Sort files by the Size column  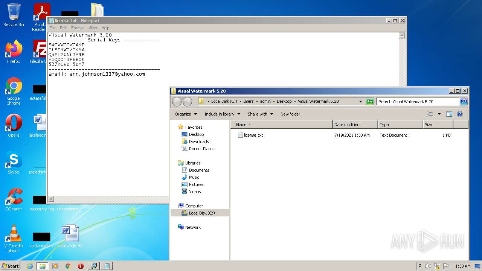point(438,125)
